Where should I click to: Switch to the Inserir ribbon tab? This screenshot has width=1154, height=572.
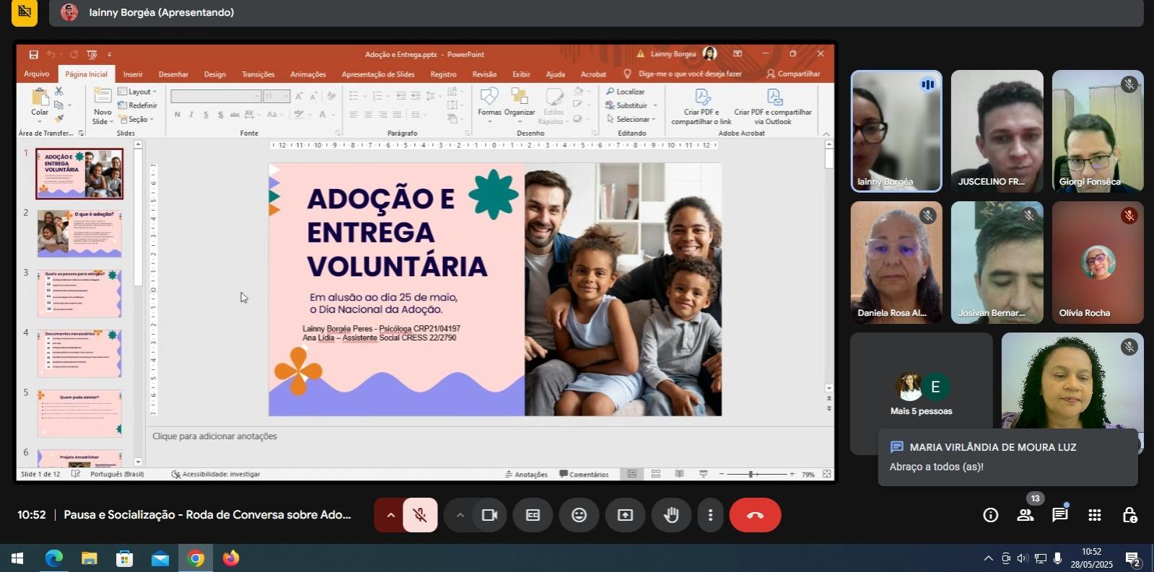tap(133, 74)
